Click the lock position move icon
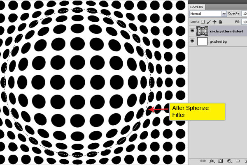This screenshot has height=165, width=247. (214, 21)
